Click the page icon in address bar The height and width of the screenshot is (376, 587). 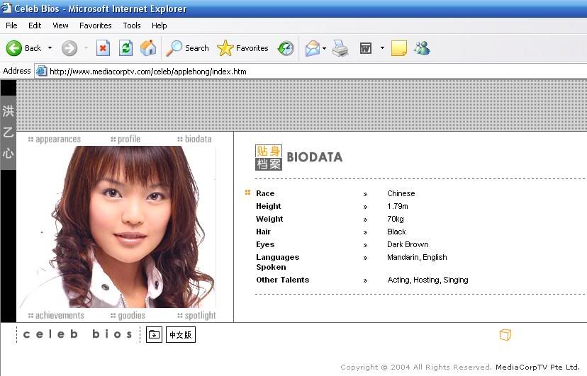click(41, 71)
